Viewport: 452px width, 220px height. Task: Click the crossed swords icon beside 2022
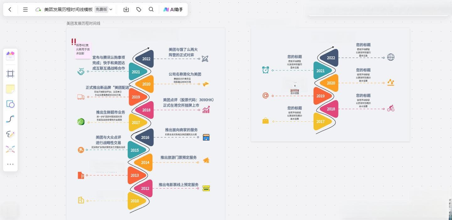click(205, 58)
